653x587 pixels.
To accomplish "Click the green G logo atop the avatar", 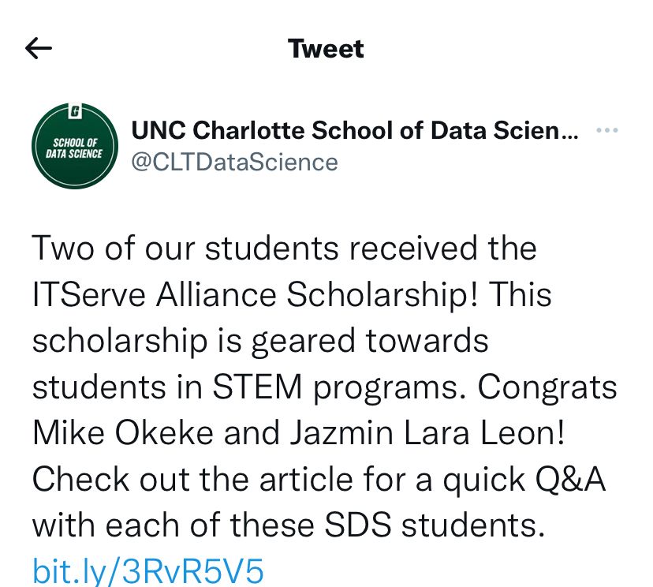I will [75, 110].
